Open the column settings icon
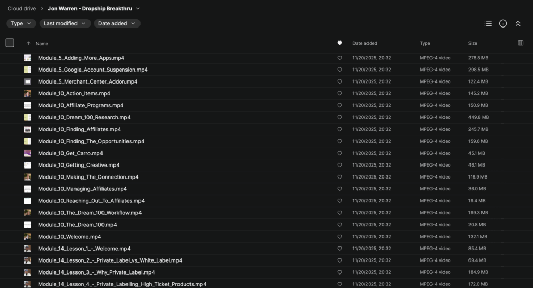The height and width of the screenshot is (288, 533). (521, 43)
